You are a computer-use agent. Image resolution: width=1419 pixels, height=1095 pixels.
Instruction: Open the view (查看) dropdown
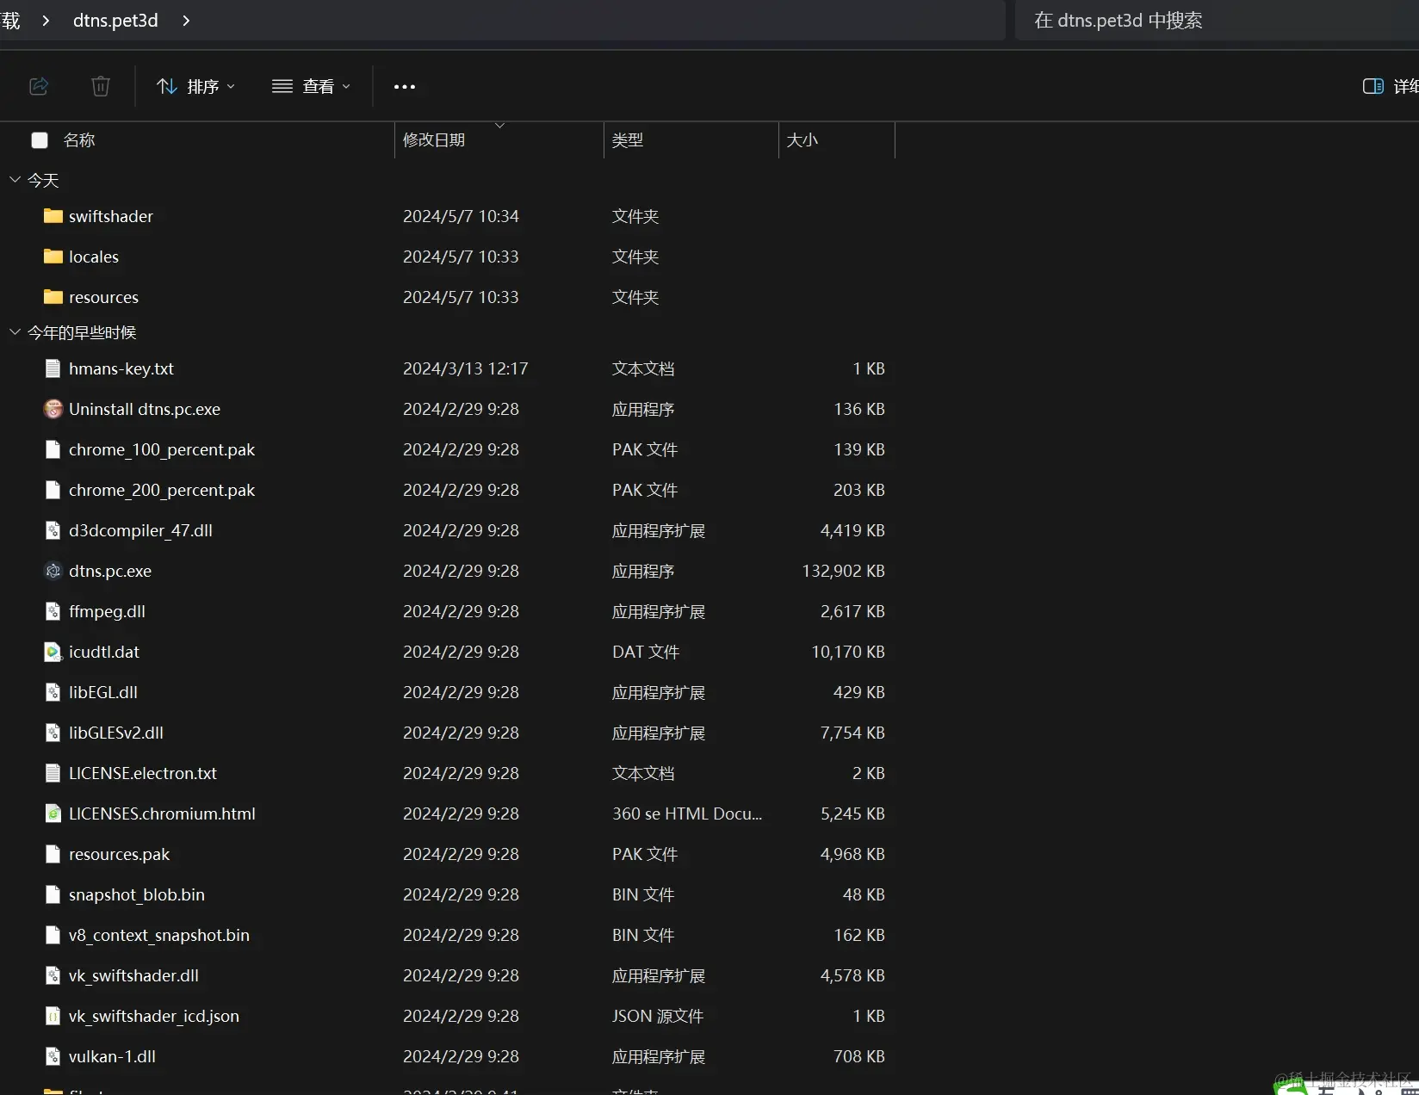pyautogui.click(x=311, y=86)
